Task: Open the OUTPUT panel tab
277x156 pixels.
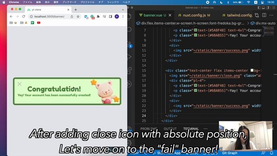Action: point(170,129)
